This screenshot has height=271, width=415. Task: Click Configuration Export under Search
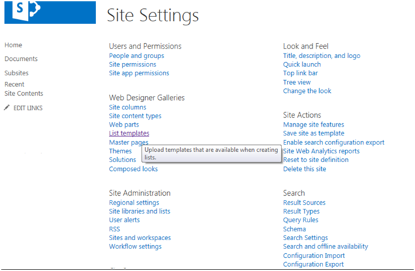(x=314, y=264)
